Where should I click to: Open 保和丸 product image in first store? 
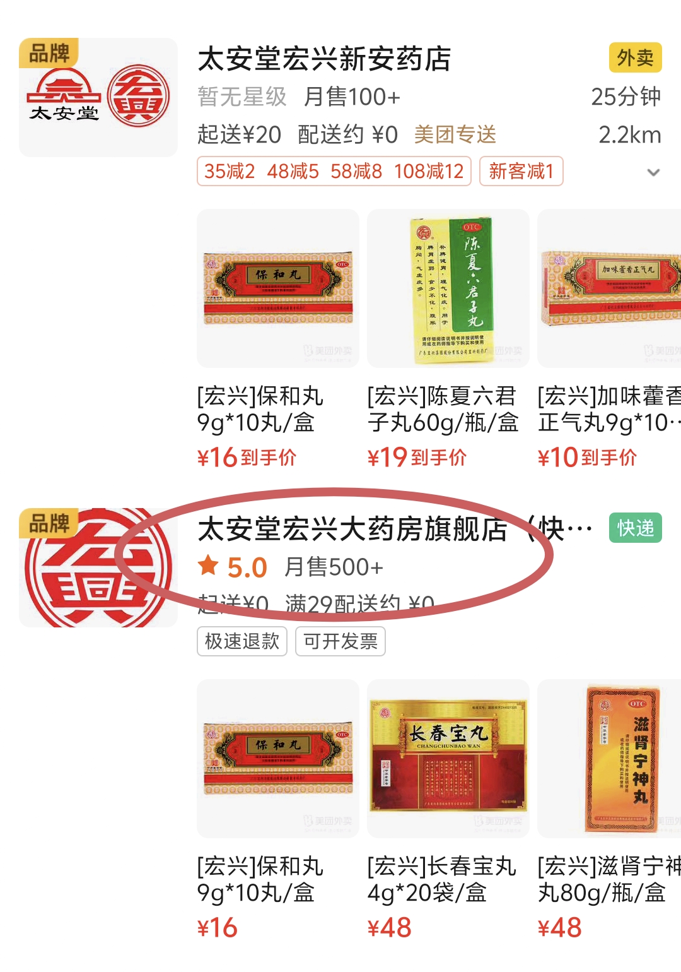278,288
